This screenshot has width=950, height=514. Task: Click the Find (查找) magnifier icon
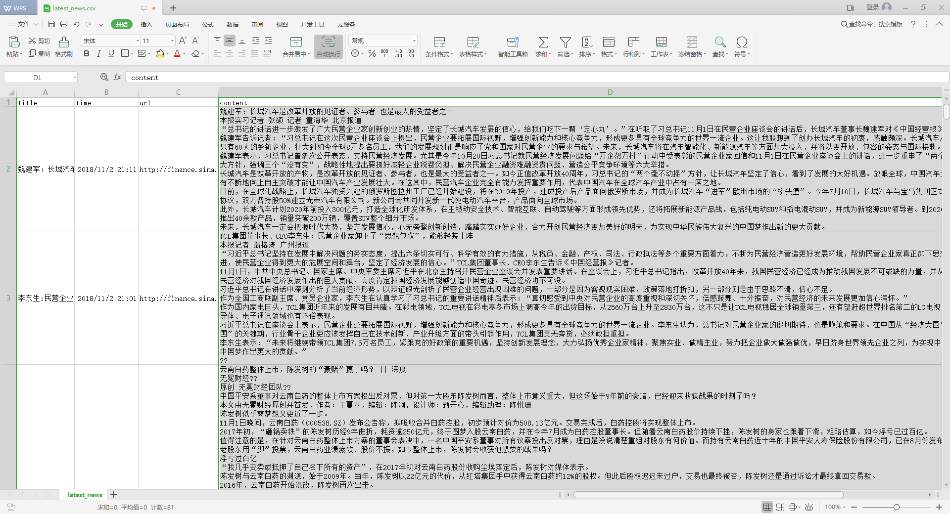pyautogui.click(x=720, y=42)
